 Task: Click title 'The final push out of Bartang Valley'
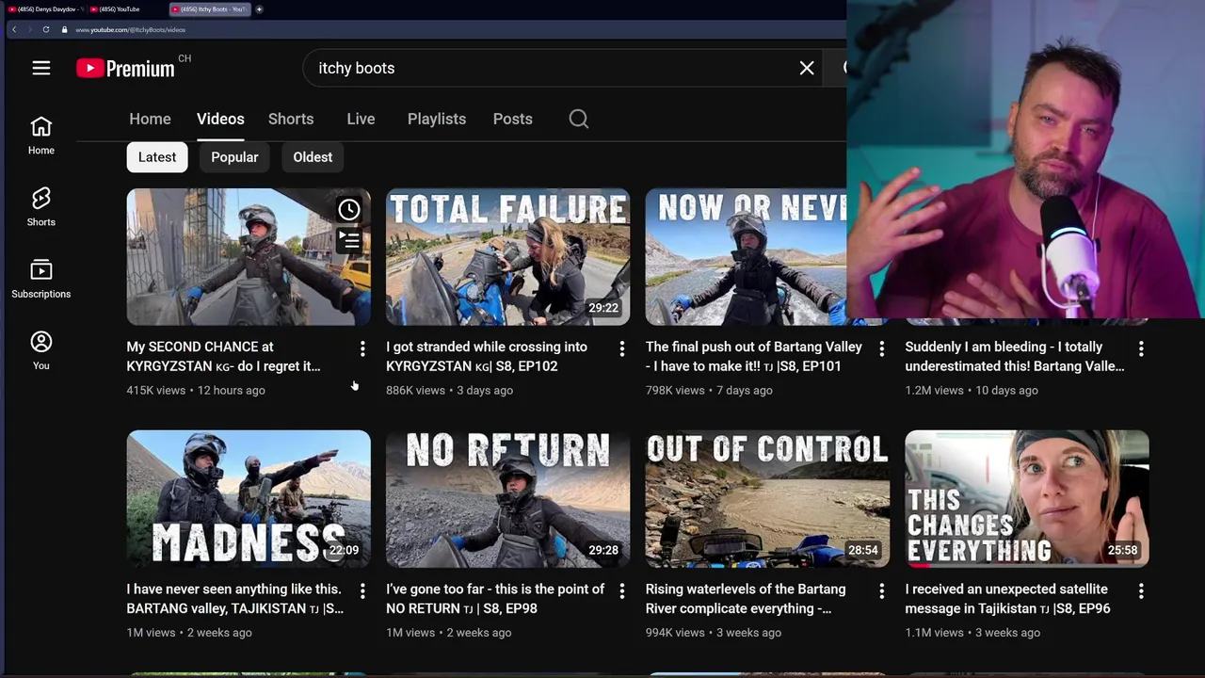754,356
